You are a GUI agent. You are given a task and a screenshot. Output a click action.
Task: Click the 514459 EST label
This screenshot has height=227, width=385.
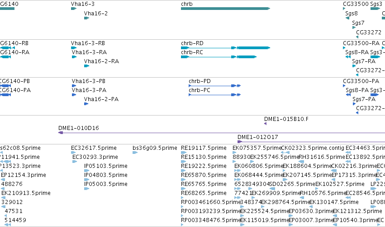(x=15, y=221)
